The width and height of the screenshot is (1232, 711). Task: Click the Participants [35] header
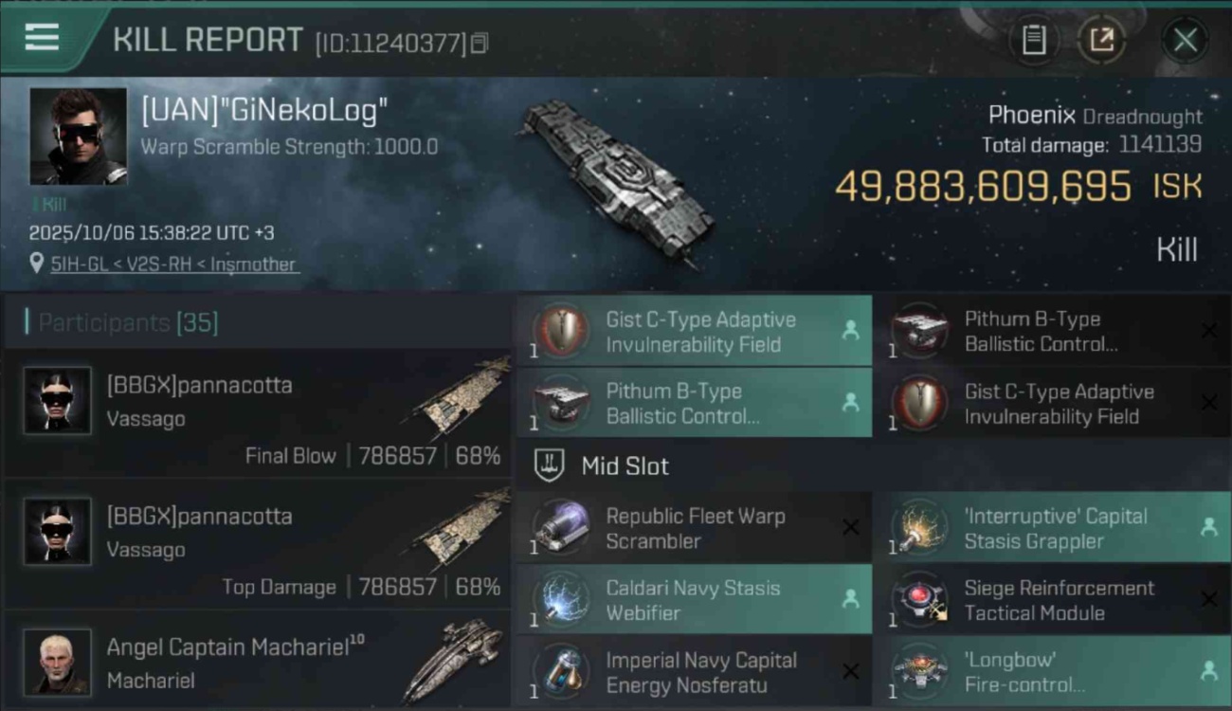pos(128,322)
